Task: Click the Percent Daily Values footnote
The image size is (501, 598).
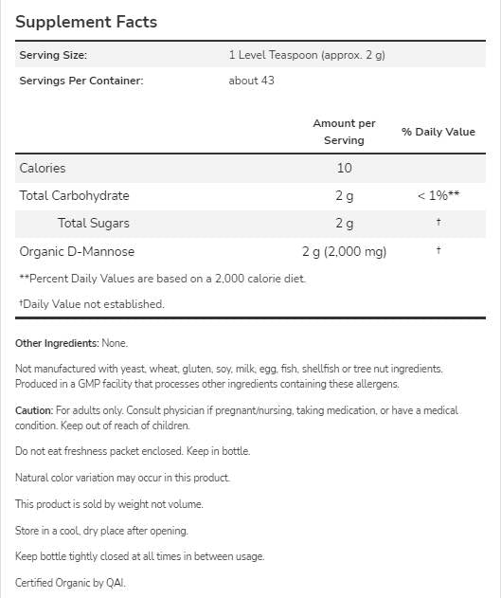Action: coord(163,279)
